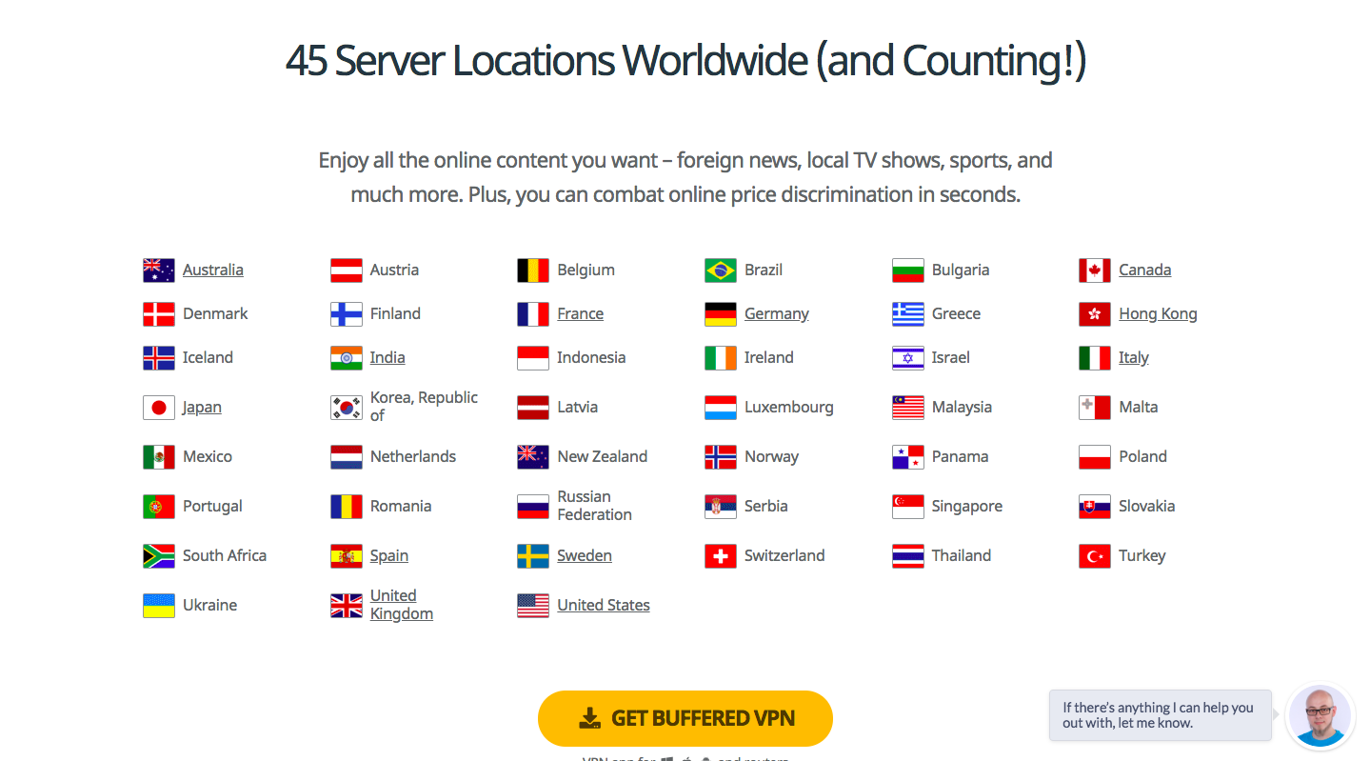Open the United Kingdom link
Viewport: 1370px width, 761px height.
pos(402,605)
